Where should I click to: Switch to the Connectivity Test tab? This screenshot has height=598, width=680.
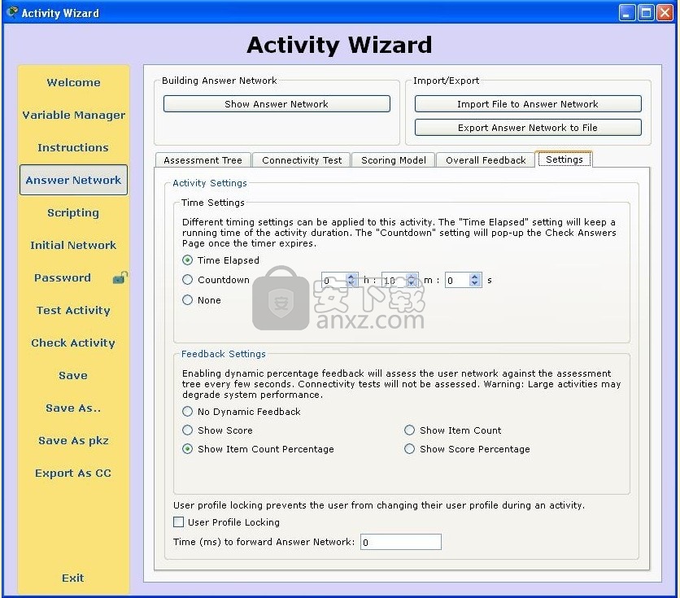(302, 160)
